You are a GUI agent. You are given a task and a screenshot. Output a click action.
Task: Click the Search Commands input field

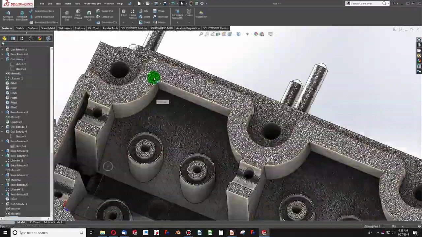point(366,3)
